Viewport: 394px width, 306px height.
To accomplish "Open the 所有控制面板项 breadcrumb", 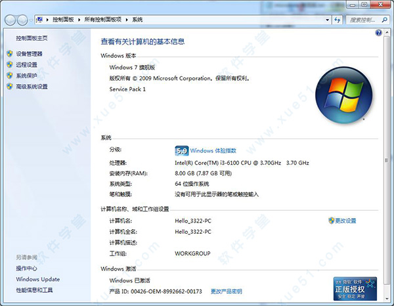I will tap(103, 20).
